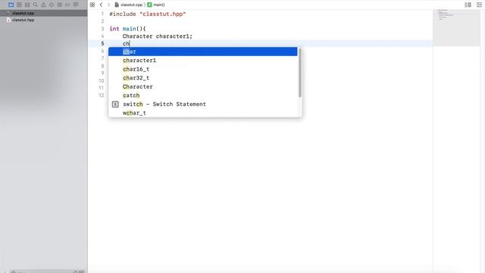485x273 pixels.
Task: Choose 'switch – Switch Statement' snippet suggestion
Action: coord(202,104)
